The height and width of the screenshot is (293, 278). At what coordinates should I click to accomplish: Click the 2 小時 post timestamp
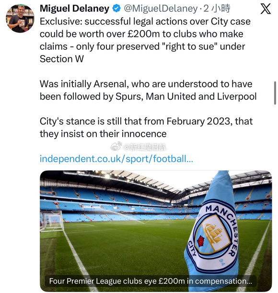tap(217, 9)
